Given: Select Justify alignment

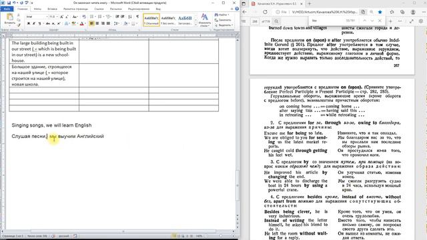Looking at the screenshot, I should pyautogui.click(x=108, y=24).
